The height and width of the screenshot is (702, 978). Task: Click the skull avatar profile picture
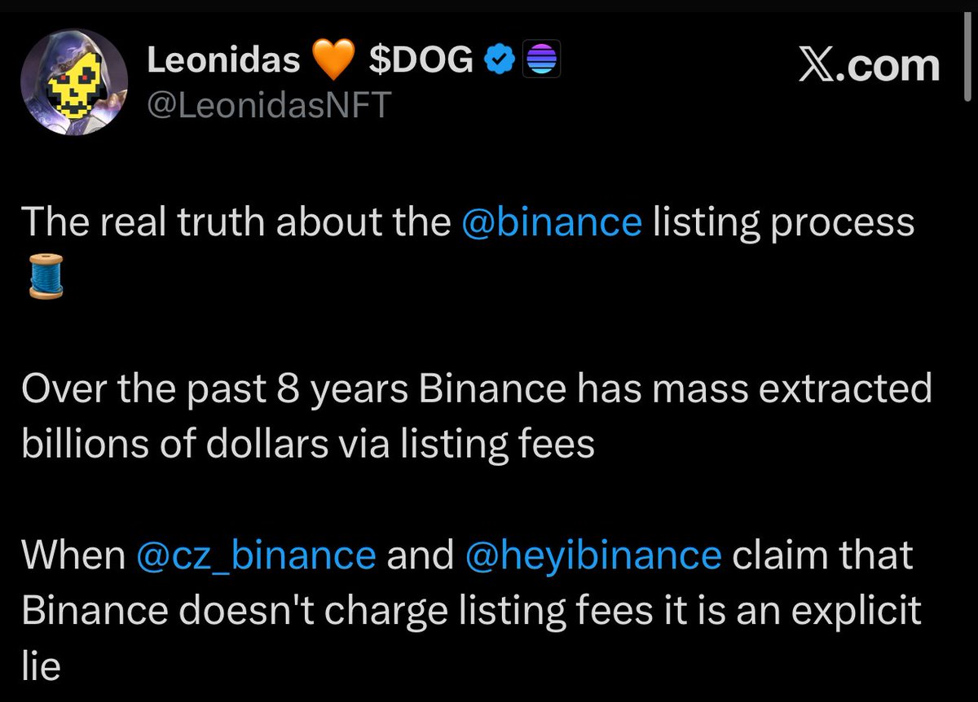(74, 86)
